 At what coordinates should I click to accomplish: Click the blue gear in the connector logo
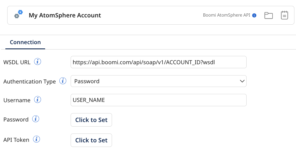tap(21, 12)
